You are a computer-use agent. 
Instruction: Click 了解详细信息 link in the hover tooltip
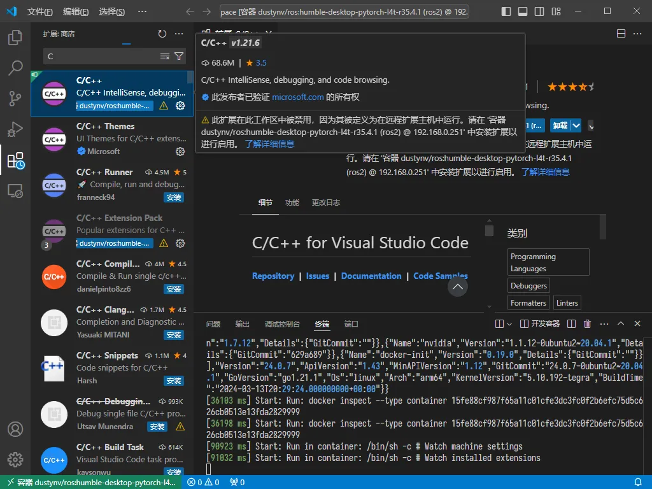tap(269, 144)
